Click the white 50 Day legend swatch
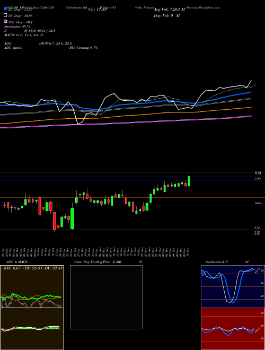Screen dimensions: 265x350 [x=5, y=15]
